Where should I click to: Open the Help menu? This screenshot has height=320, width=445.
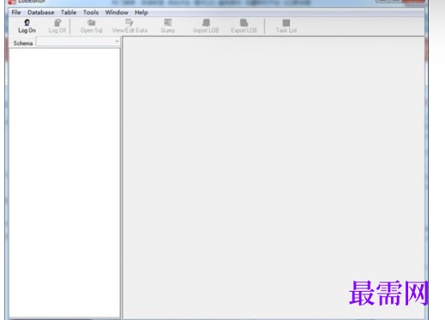(x=141, y=13)
